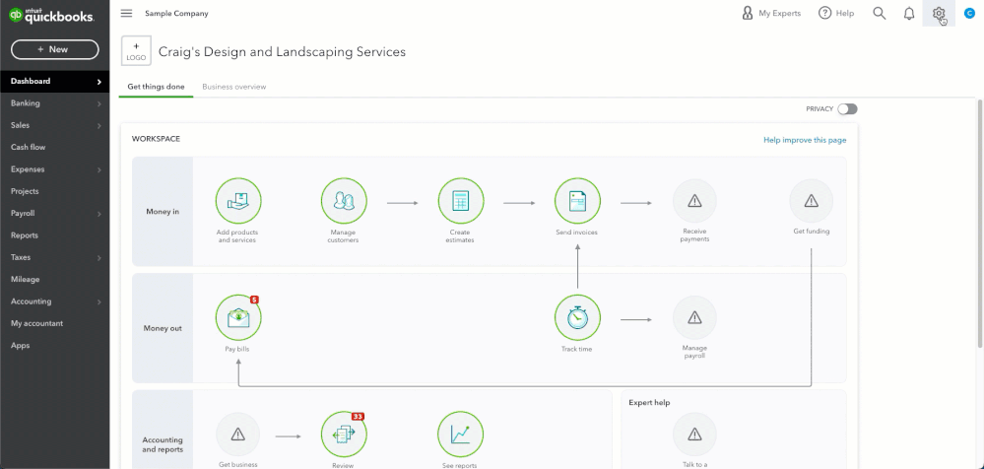Click Help improve this page link

click(805, 140)
